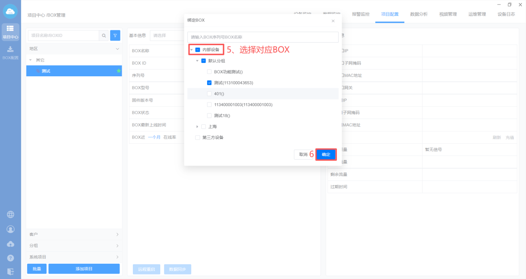Expand the 客户 section in left panel

click(74, 234)
